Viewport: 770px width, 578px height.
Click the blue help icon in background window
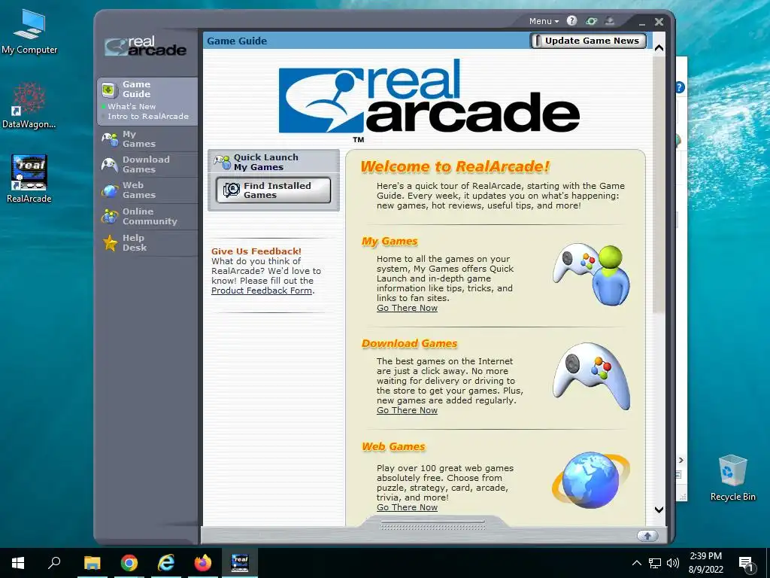tap(680, 87)
